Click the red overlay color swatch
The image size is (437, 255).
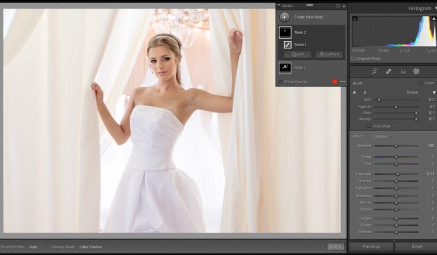pos(335,82)
